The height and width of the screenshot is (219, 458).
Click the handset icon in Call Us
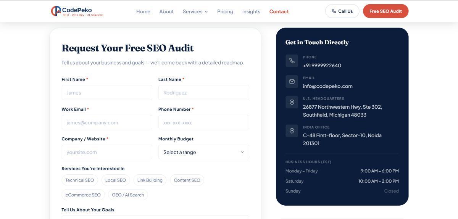(334, 11)
